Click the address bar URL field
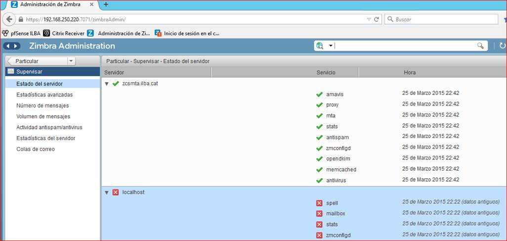Viewport: 507px width, 241px height. (x=194, y=19)
